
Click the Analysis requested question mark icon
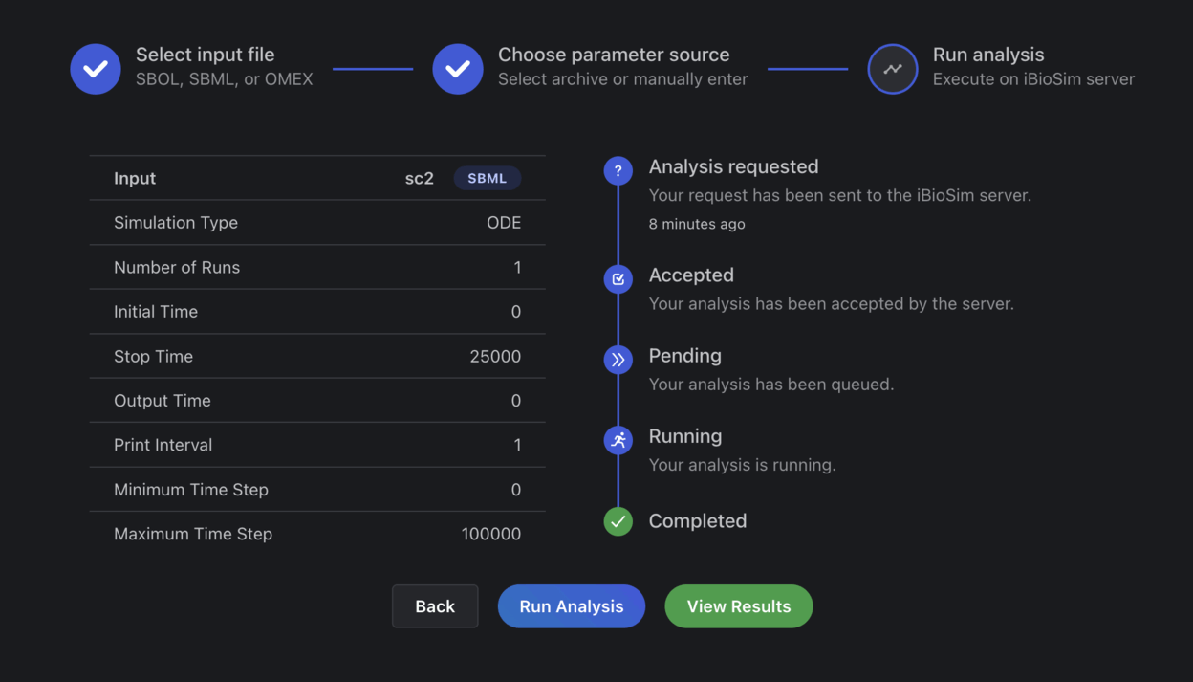(618, 171)
